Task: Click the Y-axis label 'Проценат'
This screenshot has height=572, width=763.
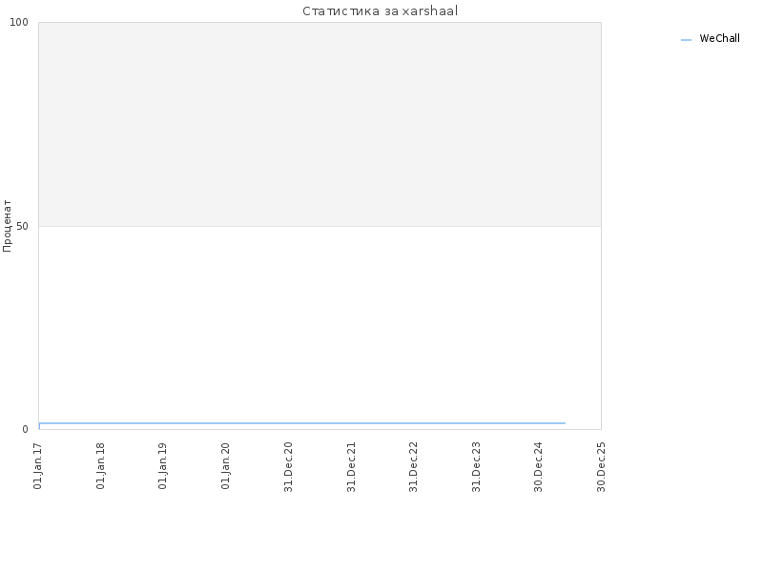Action: point(7,226)
